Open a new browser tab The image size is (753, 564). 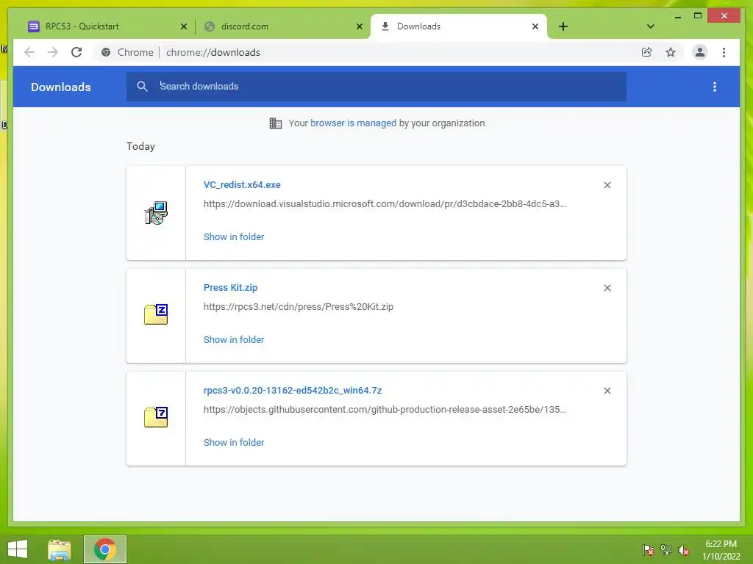(x=563, y=27)
